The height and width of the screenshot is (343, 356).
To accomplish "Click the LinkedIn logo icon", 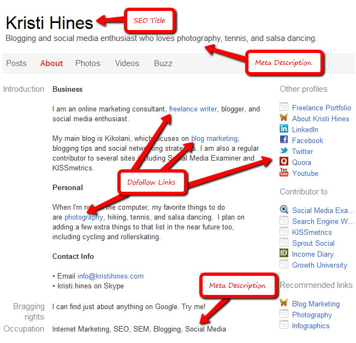I will point(284,128).
